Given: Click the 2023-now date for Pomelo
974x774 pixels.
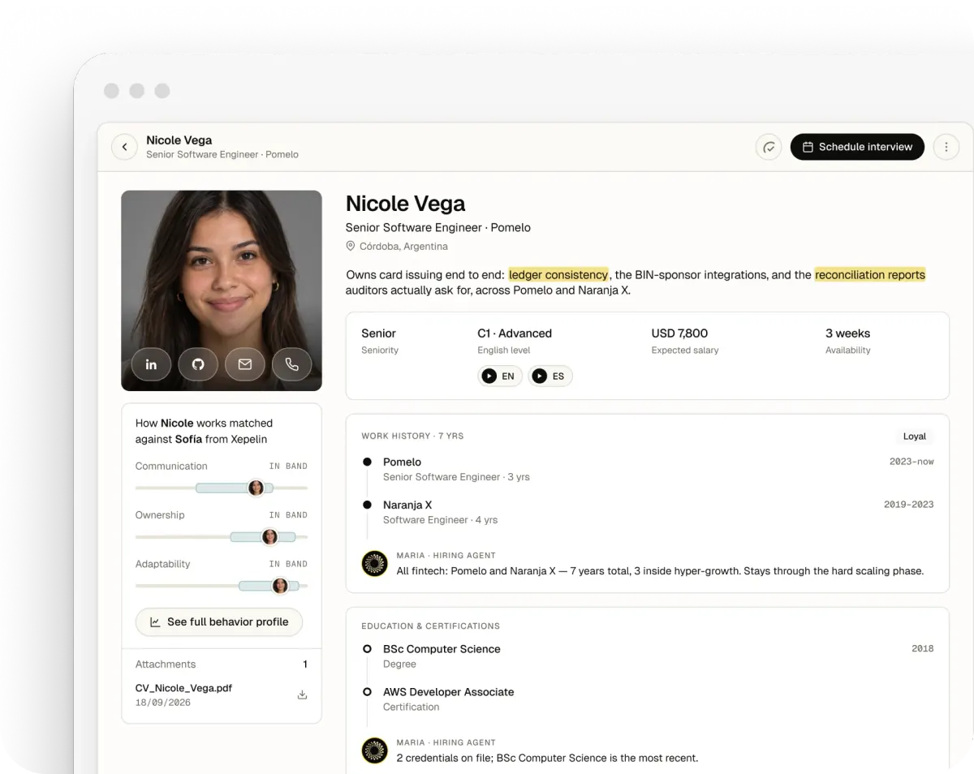Looking at the screenshot, I should (912, 462).
